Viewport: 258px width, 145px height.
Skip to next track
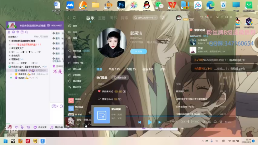click(x=160, y=122)
